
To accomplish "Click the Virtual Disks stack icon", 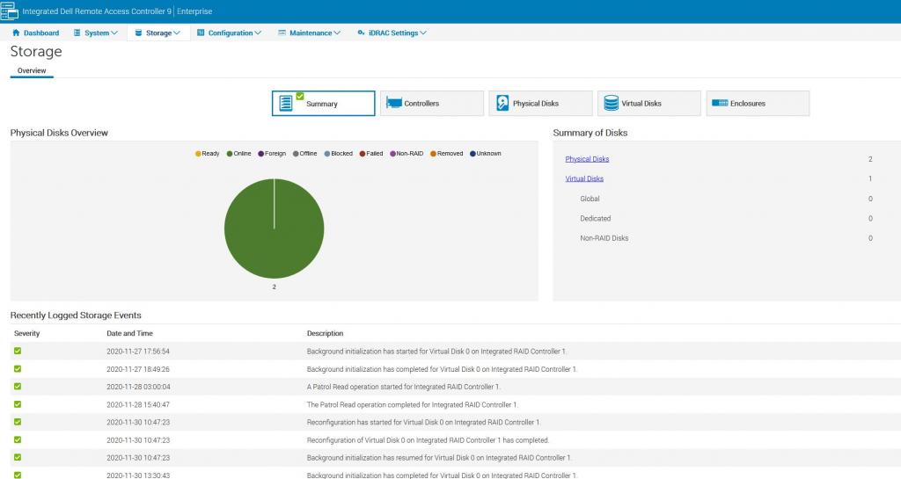I will [x=612, y=103].
